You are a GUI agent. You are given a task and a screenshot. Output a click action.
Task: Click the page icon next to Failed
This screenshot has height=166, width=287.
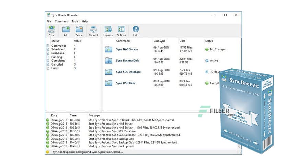(48, 68)
